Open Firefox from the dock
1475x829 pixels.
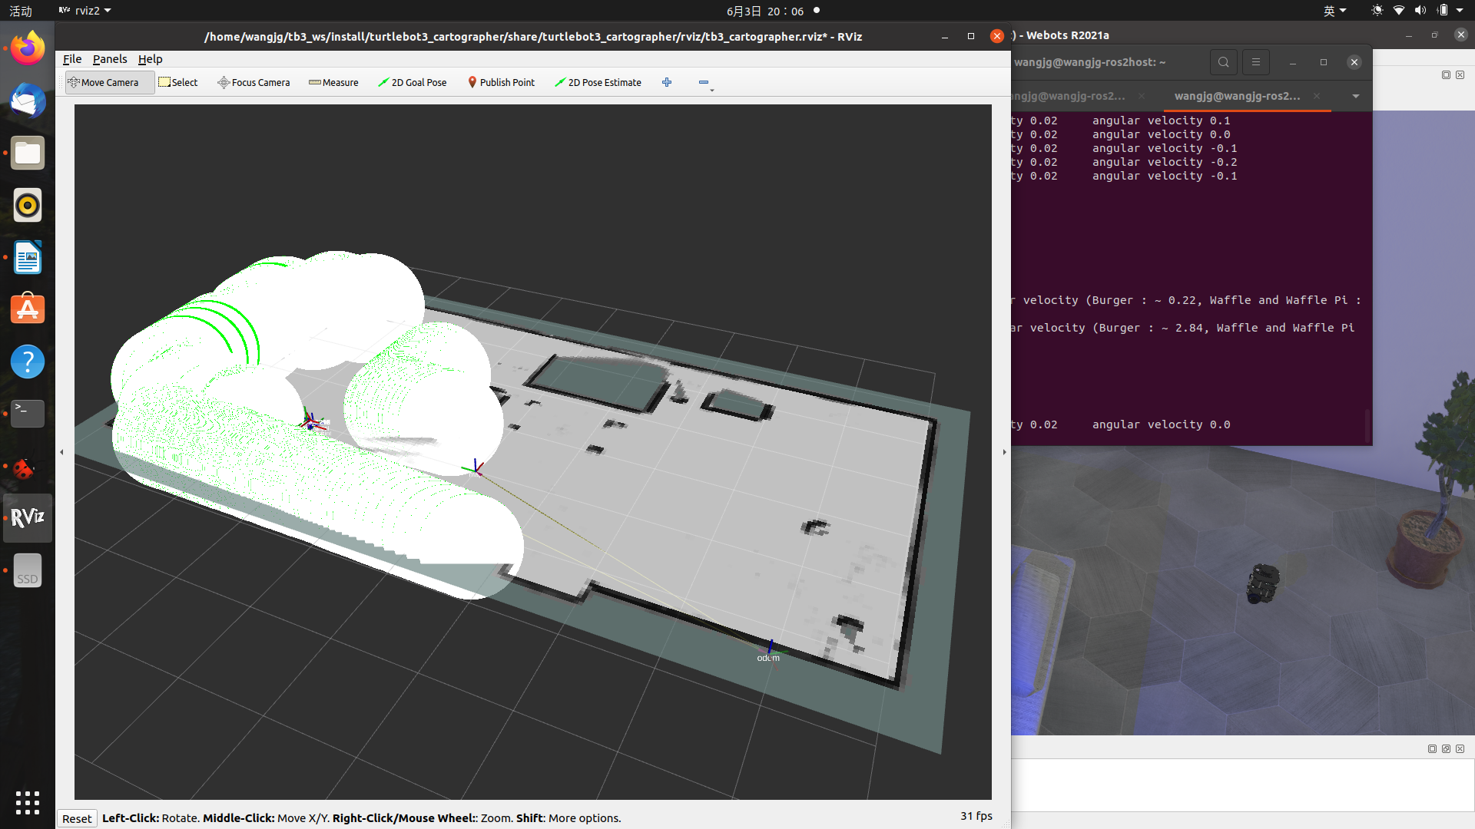[x=28, y=48]
